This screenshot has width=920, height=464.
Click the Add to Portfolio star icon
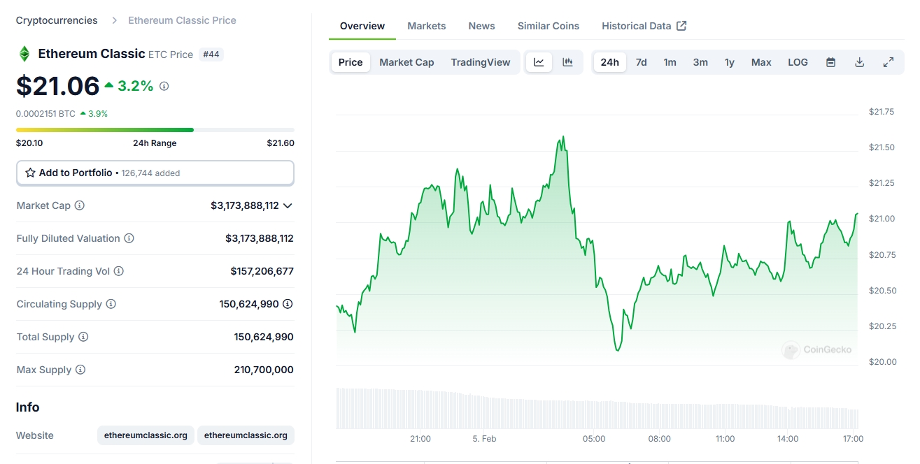tap(30, 173)
